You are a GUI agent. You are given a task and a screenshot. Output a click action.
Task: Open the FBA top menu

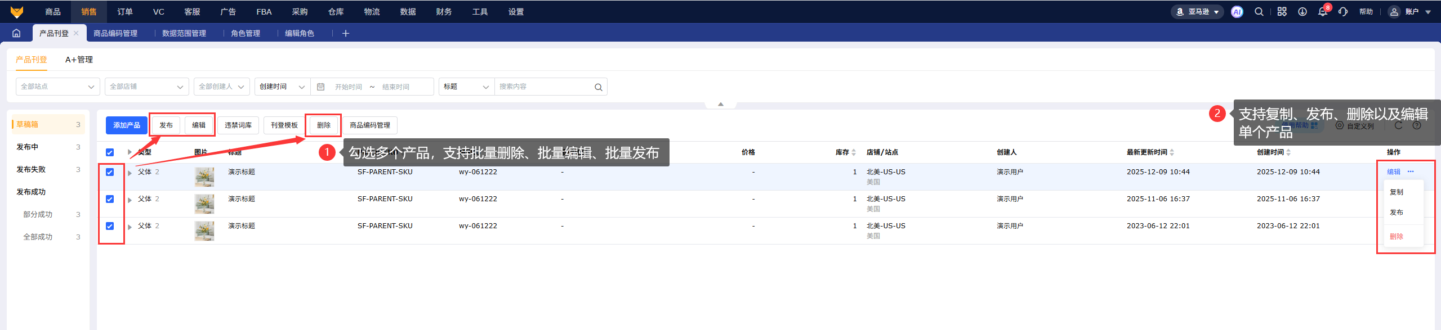click(x=264, y=12)
